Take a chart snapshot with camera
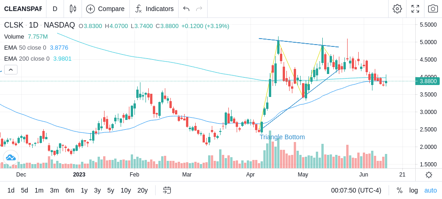The width and height of the screenshot is (442, 199). click(433, 9)
